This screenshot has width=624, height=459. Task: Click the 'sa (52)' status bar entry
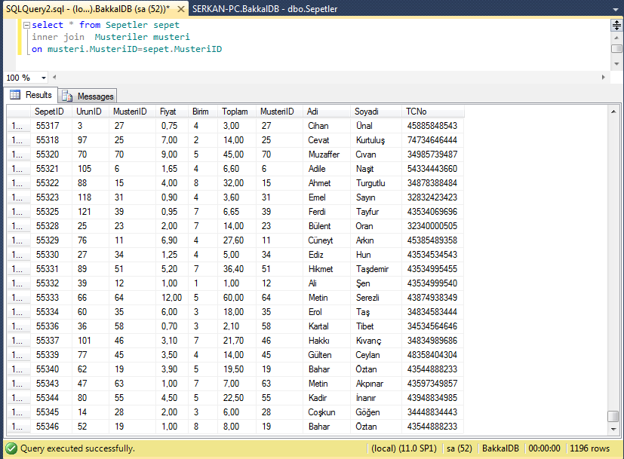point(460,448)
